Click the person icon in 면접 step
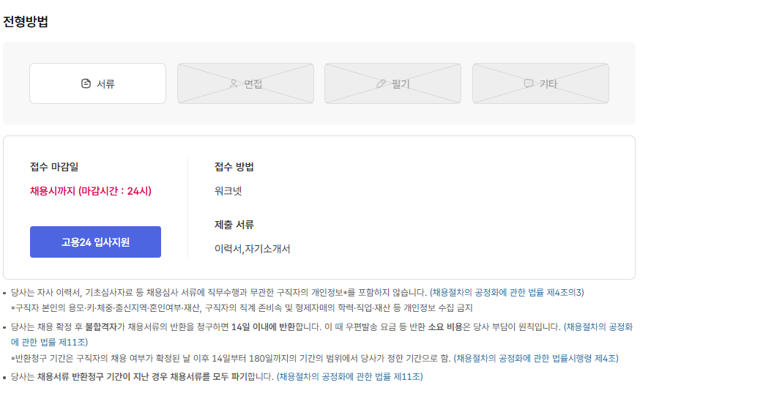763x418 pixels. click(x=234, y=83)
